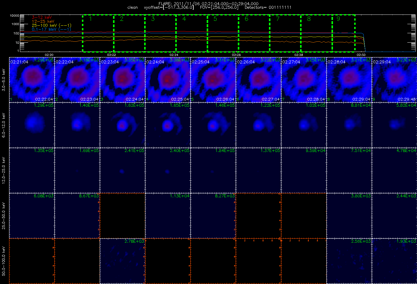The width and height of the screenshot is (417, 284).
Task: Pick the 50.0-100.0 keV image labeled 1.93E+03
Action: (x=394, y=261)
